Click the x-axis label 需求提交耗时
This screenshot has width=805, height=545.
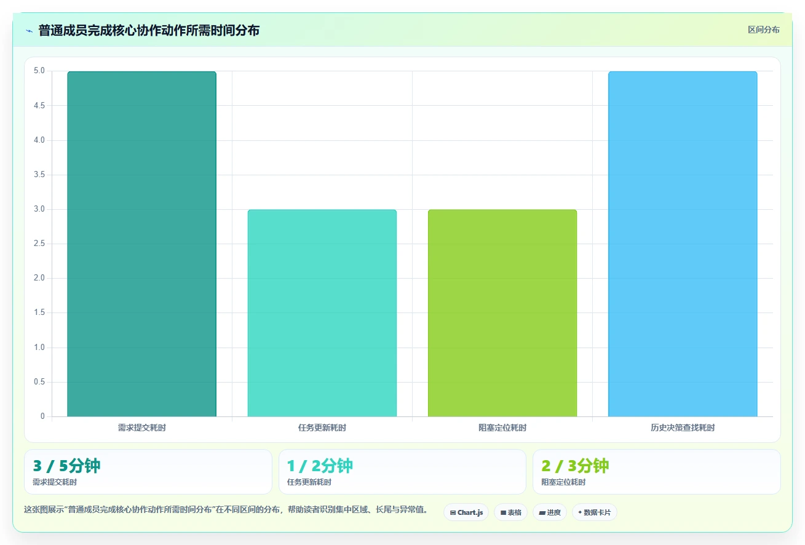pos(142,428)
